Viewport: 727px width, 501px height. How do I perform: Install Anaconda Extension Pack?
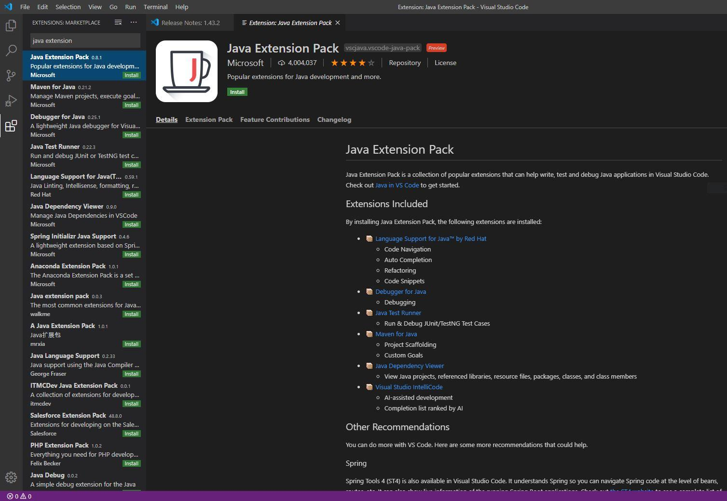[x=131, y=284]
